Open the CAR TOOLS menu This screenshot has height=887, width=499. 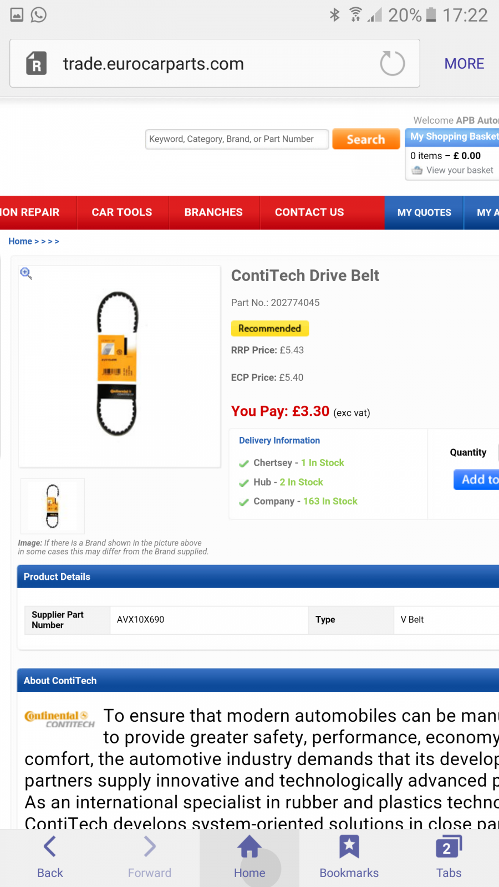(122, 212)
